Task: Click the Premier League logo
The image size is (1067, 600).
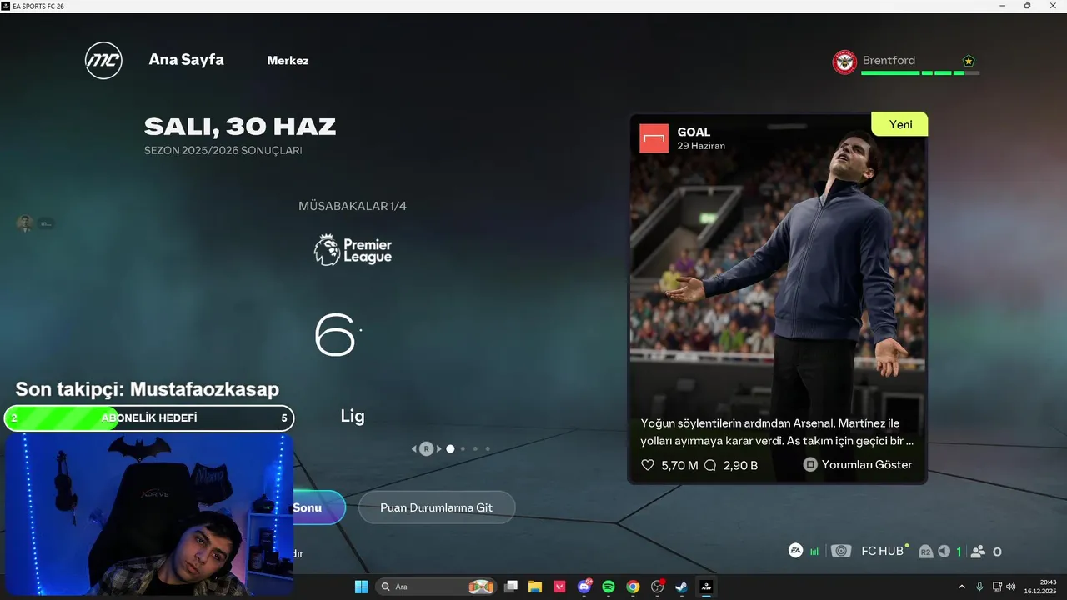Action: pos(353,250)
